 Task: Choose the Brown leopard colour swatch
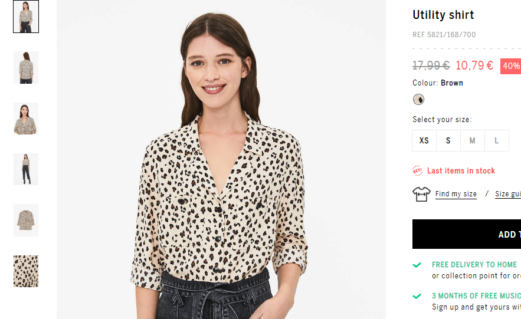click(x=418, y=99)
